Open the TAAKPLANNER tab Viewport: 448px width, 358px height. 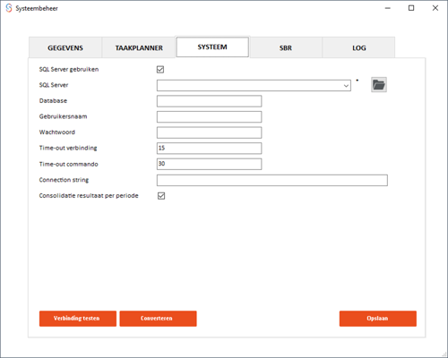[139, 47]
